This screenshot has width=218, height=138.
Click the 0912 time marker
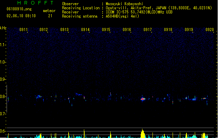point(44,30)
